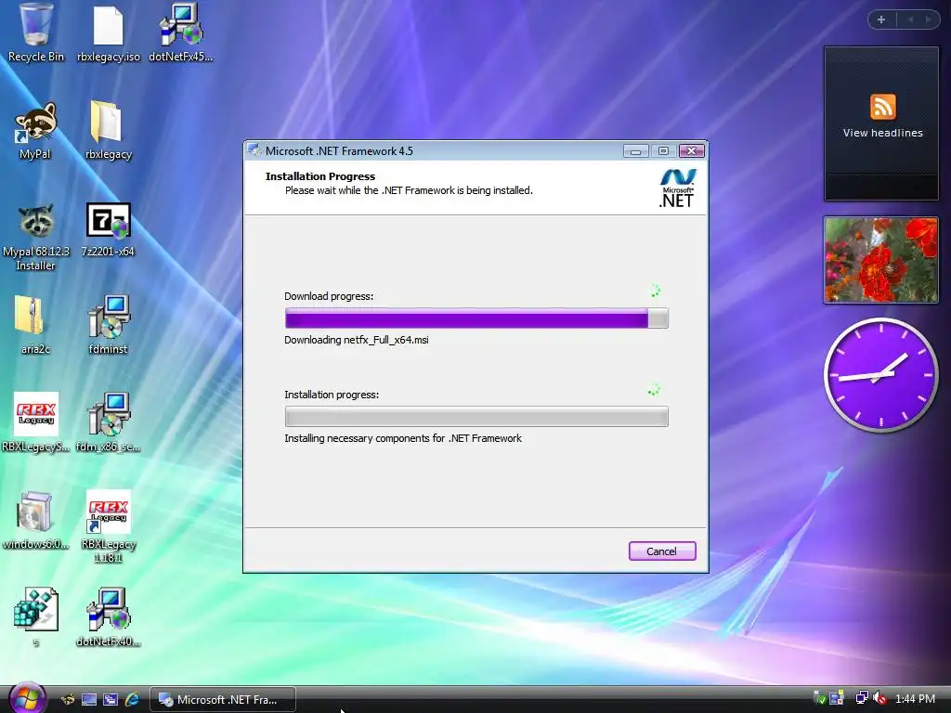Screen dimensions: 951x713
Task: Select the dotNetFx45 installer icon on desktop
Action: (x=181, y=24)
